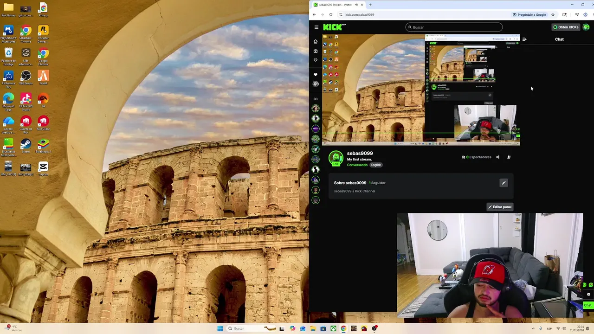
Task: Launch PlayStation Accessories desktop shortcut
Action: 8,33
